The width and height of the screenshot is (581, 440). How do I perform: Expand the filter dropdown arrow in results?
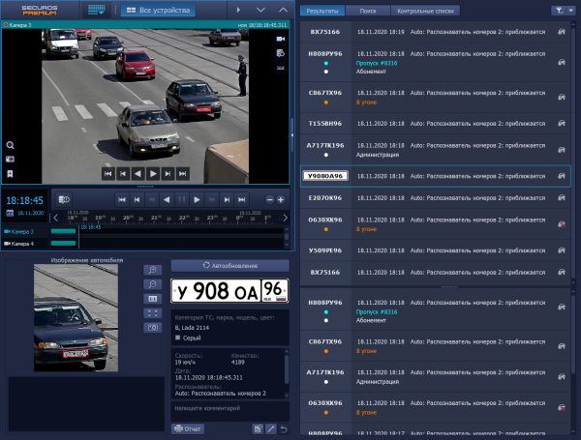[x=562, y=10]
